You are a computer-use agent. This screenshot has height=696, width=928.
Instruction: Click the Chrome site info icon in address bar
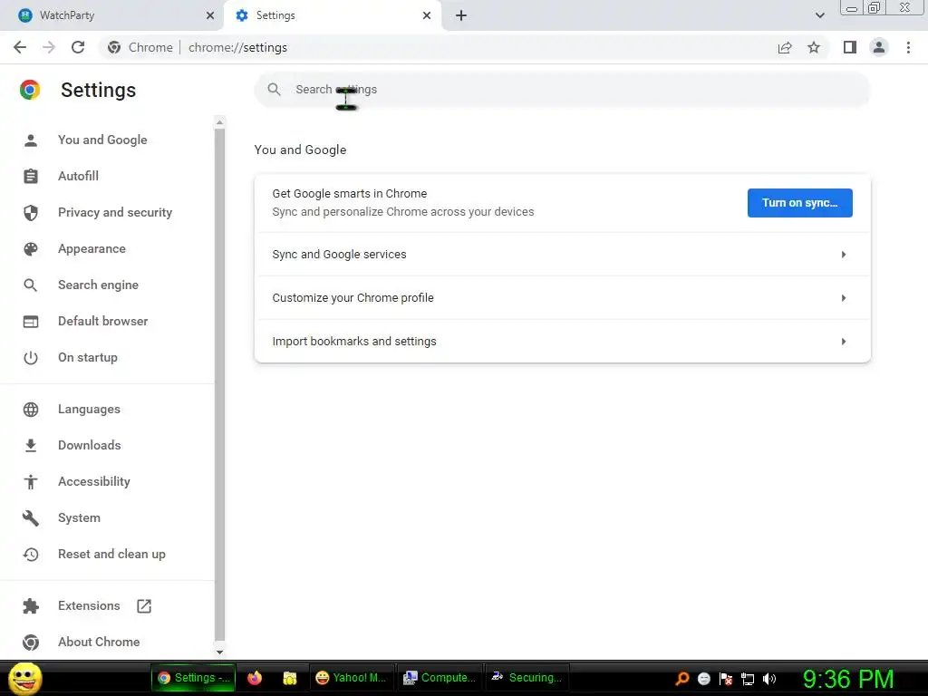tap(114, 47)
